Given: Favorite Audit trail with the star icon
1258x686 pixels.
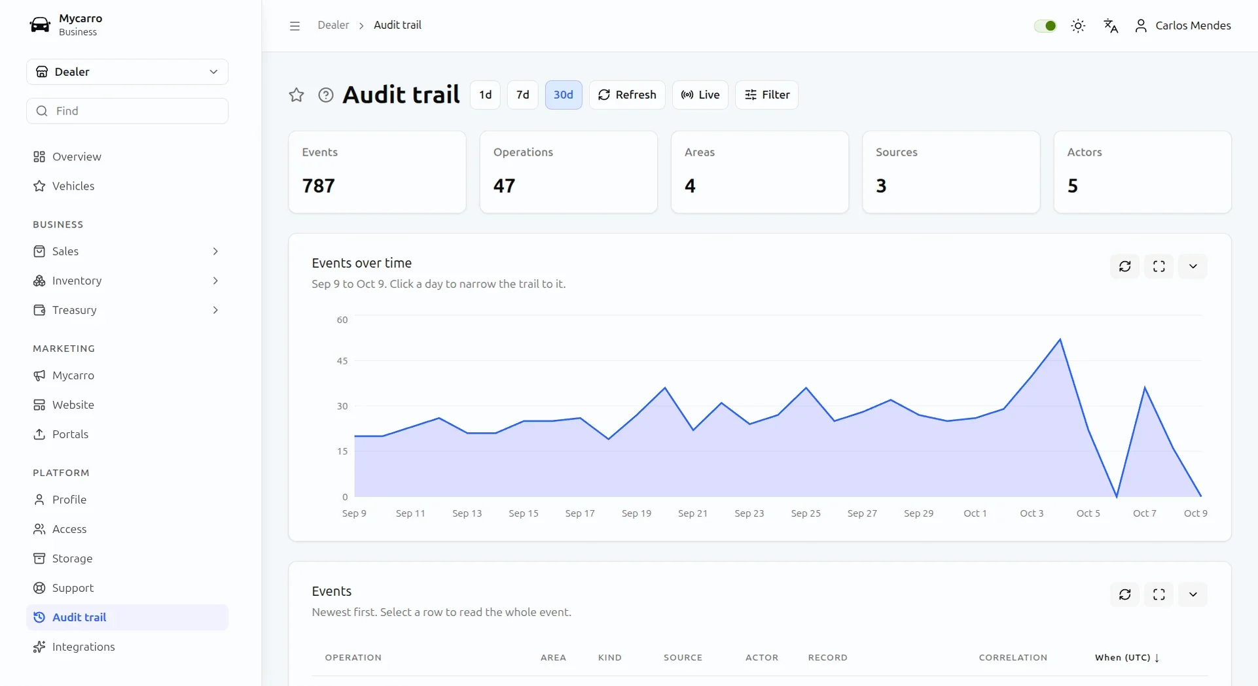Looking at the screenshot, I should (297, 95).
